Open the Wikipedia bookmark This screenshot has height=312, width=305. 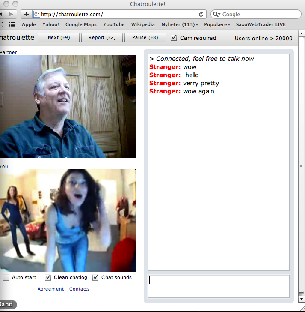(143, 24)
